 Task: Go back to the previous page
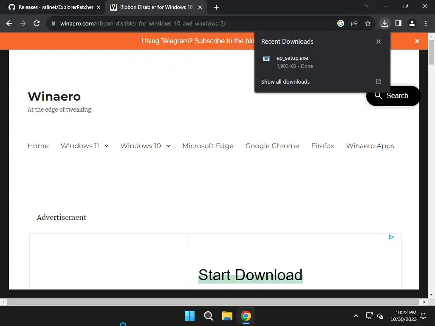click(x=9, y=24)
